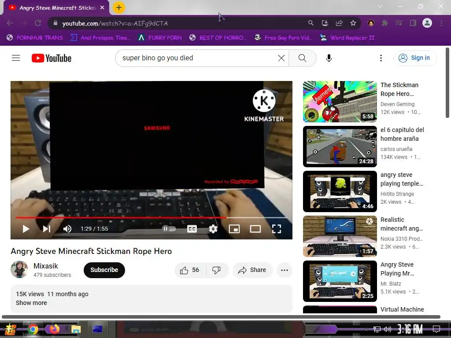The height and width of the screenshot is (338, 451).
Task: Seek on the red video progress bar
Action: 152,217
